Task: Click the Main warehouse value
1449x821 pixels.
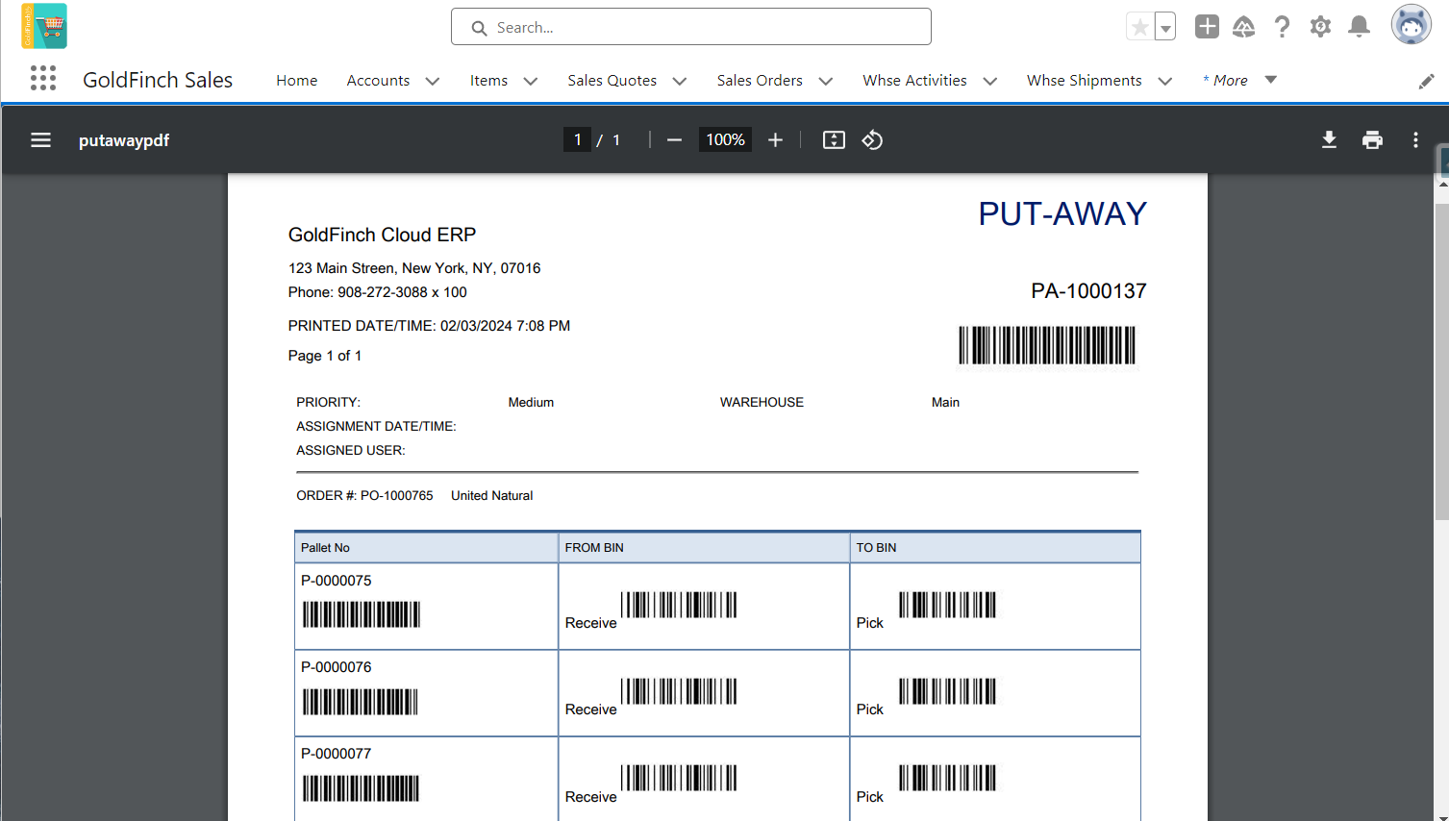Action: coord(945,403)
